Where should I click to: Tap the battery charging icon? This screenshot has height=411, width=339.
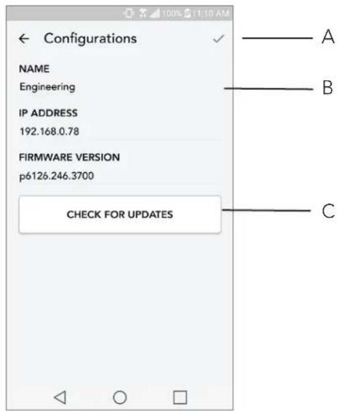click(x=187, y=13)
